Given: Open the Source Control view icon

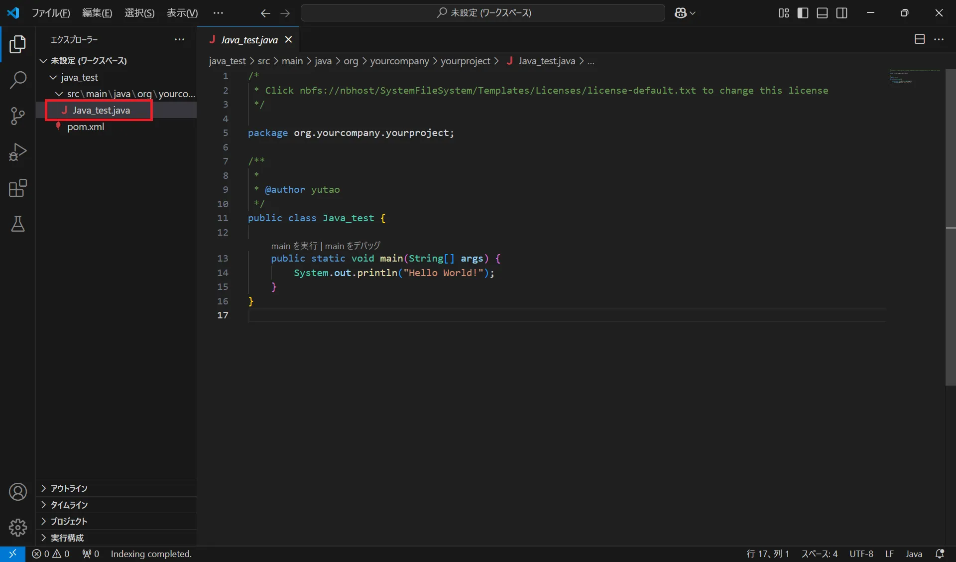Looking at the screenshot, I should point(18,116).
